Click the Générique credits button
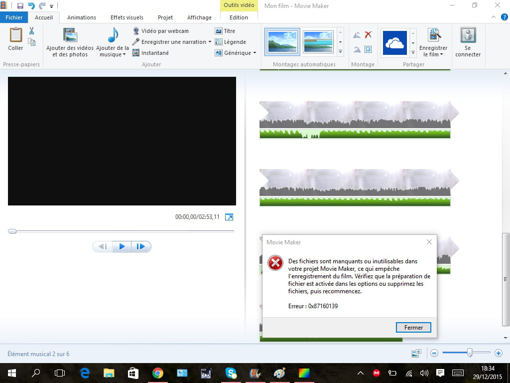Screen dimensions: 510x383 [x=233, y=53]
